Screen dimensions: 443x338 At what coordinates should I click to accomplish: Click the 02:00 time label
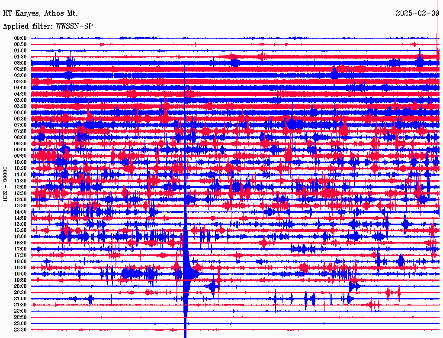[20, 63]
